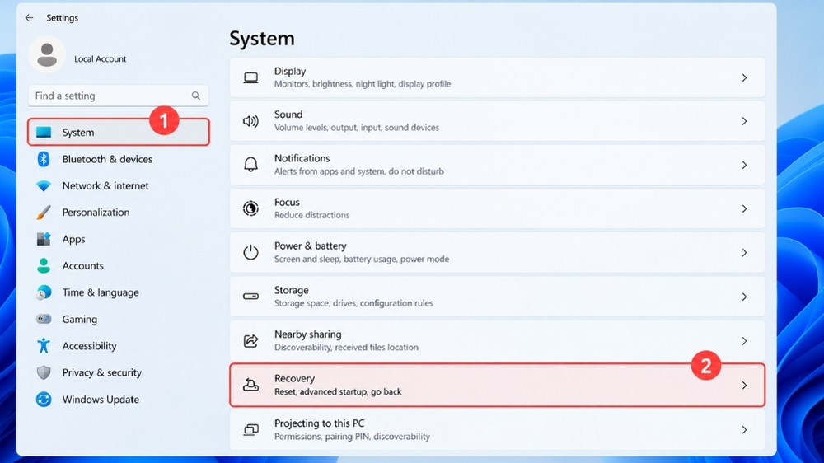Click the Network wifi icon in sidebar

tap(44, 186)
